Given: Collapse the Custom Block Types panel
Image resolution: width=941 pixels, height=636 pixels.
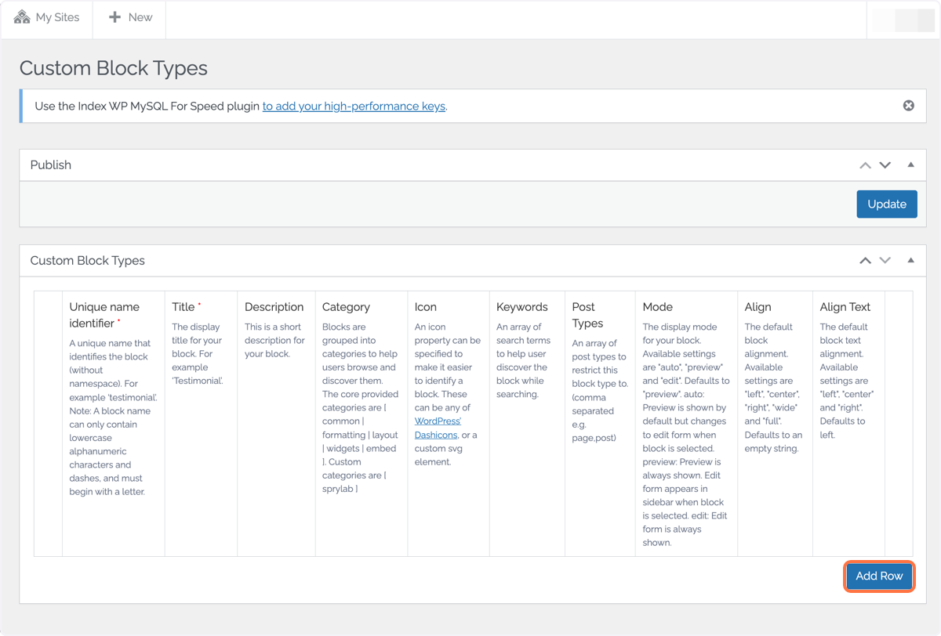Looking at the screenshot, I should click(x=910, y=261).
